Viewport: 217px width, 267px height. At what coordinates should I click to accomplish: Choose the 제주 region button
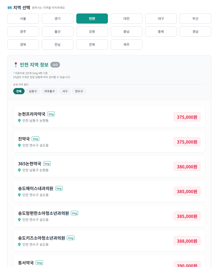pos(126,45)
